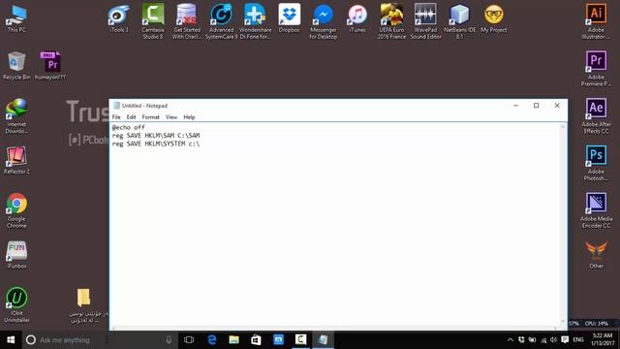Click the Notepad taskbar button

pos(323,340)
